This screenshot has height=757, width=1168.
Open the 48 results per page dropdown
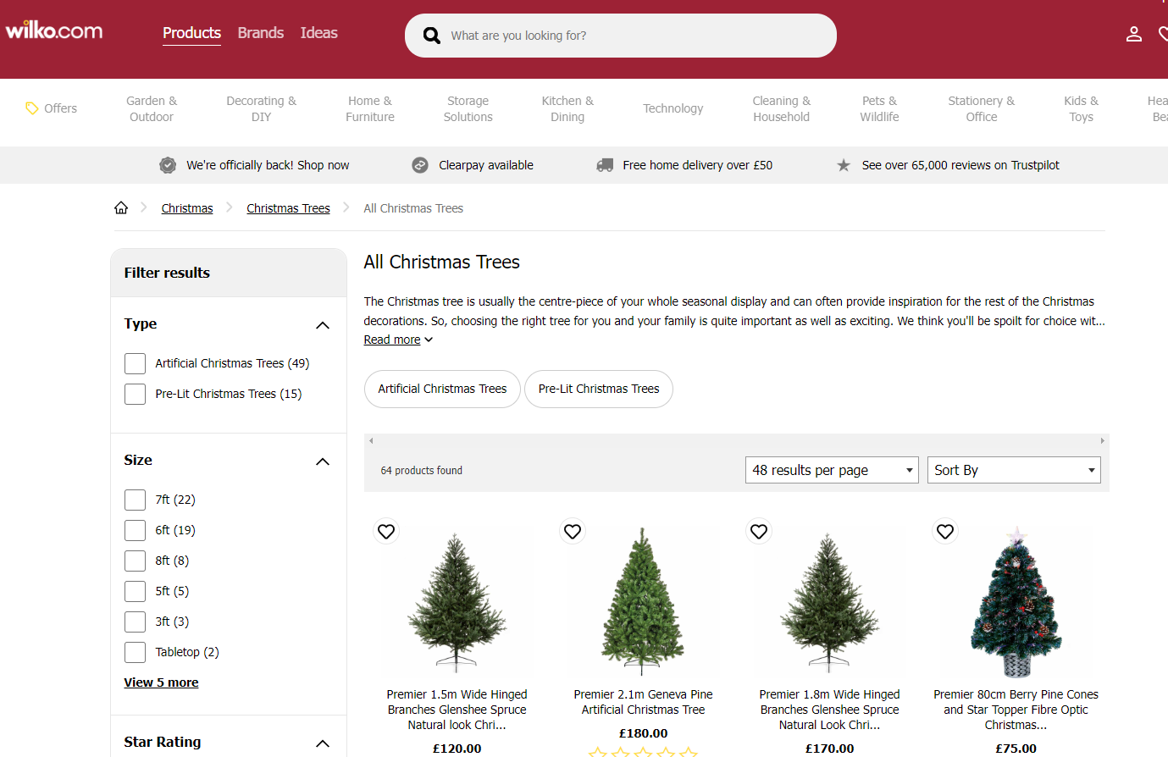832,470
